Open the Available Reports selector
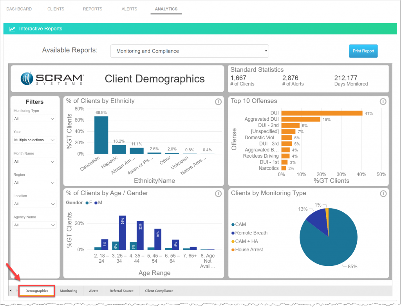The height and width of the screenshot is (307, 401). tap(190, 51)
